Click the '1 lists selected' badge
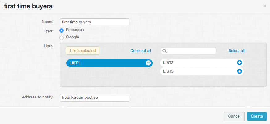270x124 pixels. click(82, 50)
